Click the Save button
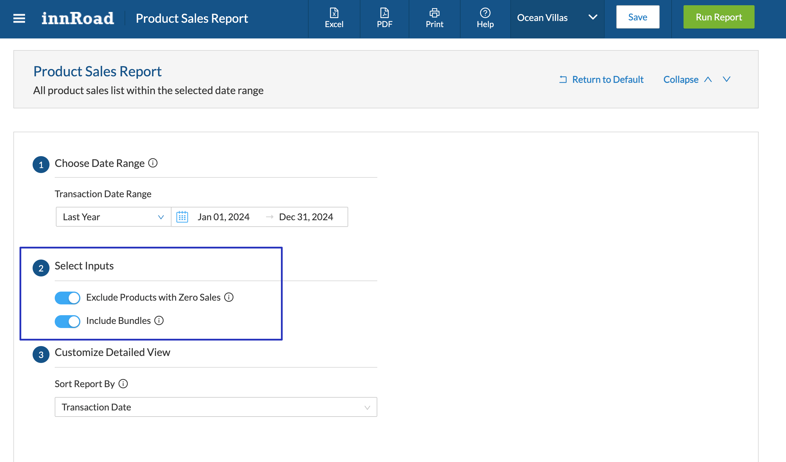Viewport: 786px width, 462px height. coord(637,17)
